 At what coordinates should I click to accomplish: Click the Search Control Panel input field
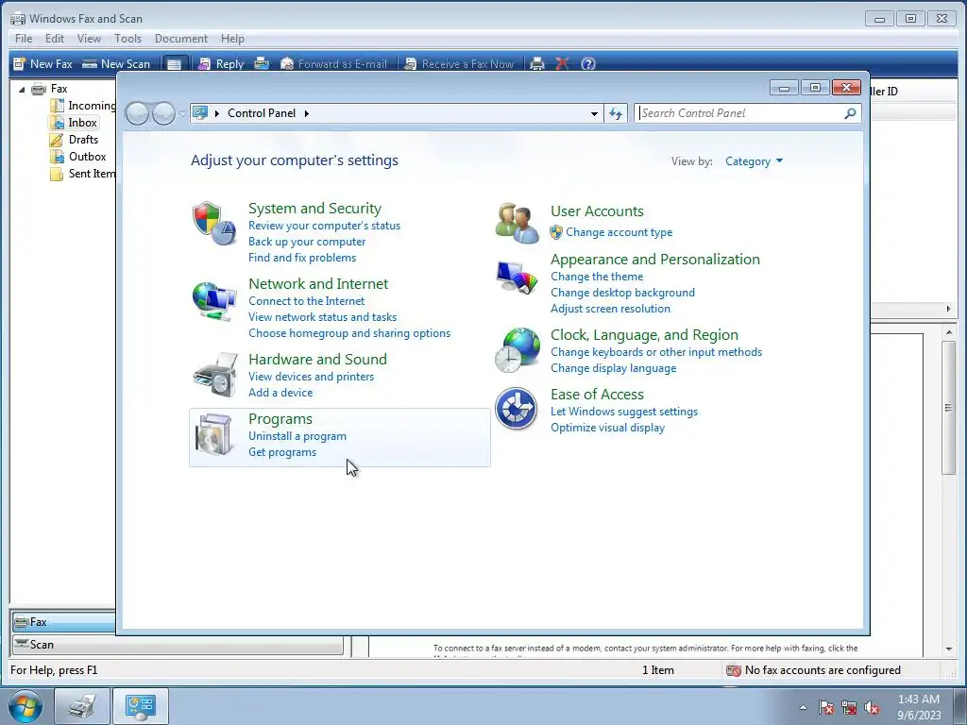click(740, 113)
